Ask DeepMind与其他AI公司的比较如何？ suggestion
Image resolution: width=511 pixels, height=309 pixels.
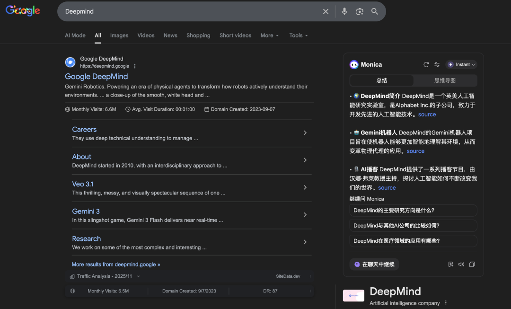[x=413, y=226]
